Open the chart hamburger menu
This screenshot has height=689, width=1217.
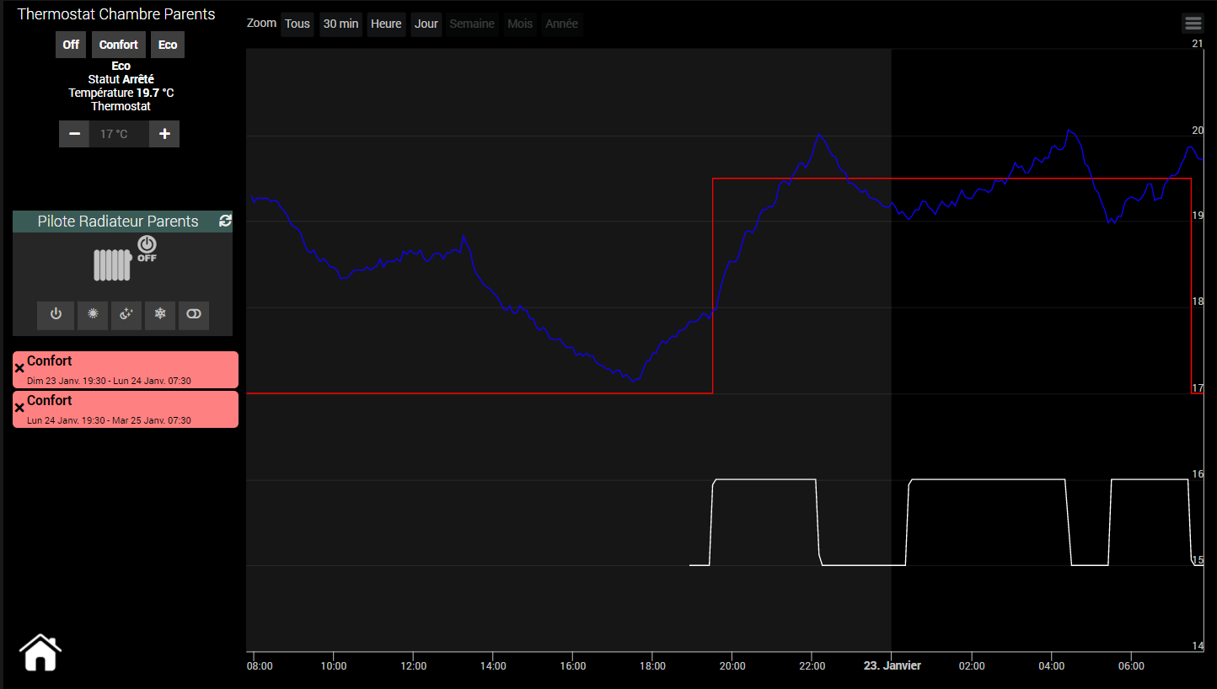click(1193, 24)
